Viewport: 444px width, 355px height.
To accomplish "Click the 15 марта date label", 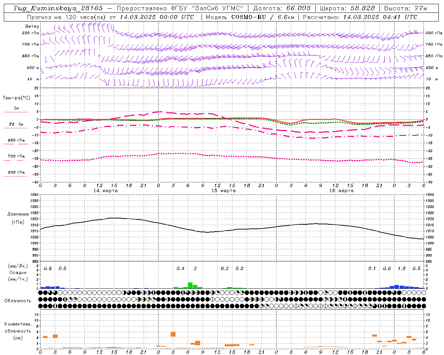I will click(x=224, y=191).
